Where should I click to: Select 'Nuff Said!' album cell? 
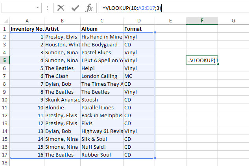pos(102,147)
